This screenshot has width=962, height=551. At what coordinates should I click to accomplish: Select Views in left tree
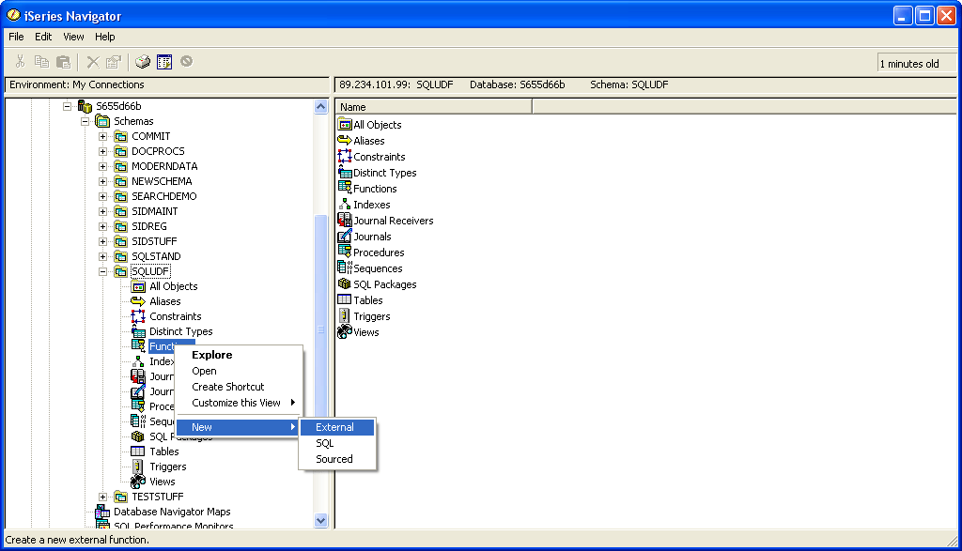pos(162,482)
